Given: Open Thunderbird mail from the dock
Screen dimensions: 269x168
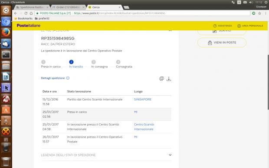Looking at the screenshot, I should 6,44.
